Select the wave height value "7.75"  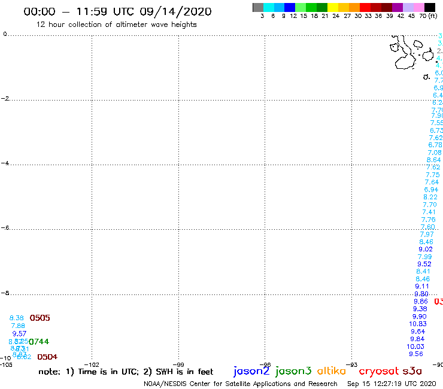tap(433, 175)
